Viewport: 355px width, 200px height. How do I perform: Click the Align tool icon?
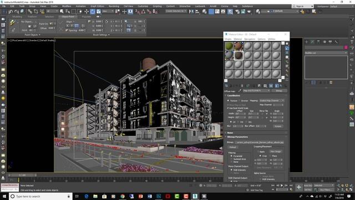click(197, 11)
